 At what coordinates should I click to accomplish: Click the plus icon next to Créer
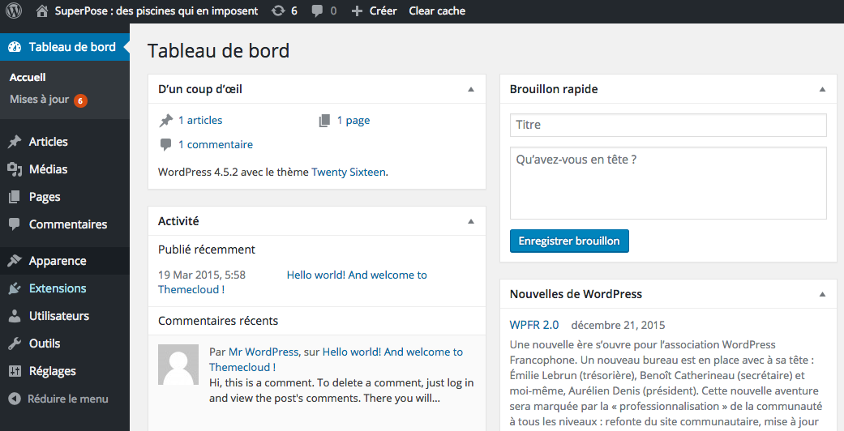[x=357, y=11]
